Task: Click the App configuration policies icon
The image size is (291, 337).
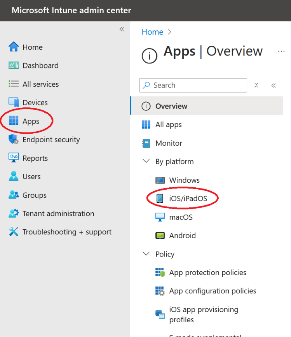Action: (x=160, y=291)
